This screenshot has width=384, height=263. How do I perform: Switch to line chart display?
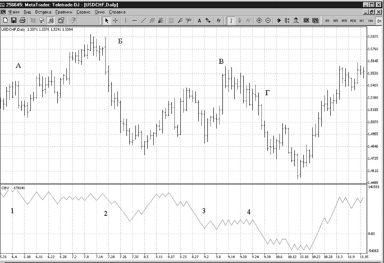pos(248,21)
